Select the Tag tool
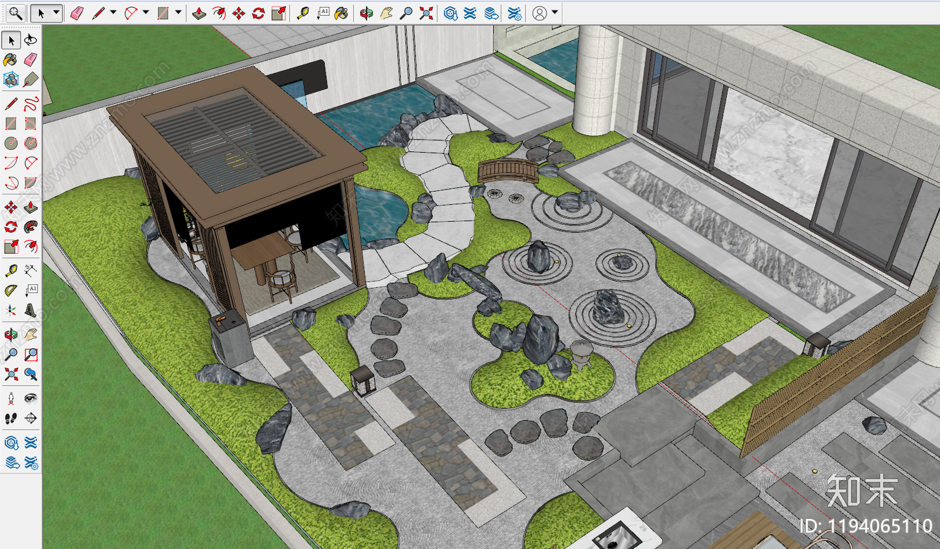Screen dimensions: 940x549 pyautogui.click(x=31, y=79)
